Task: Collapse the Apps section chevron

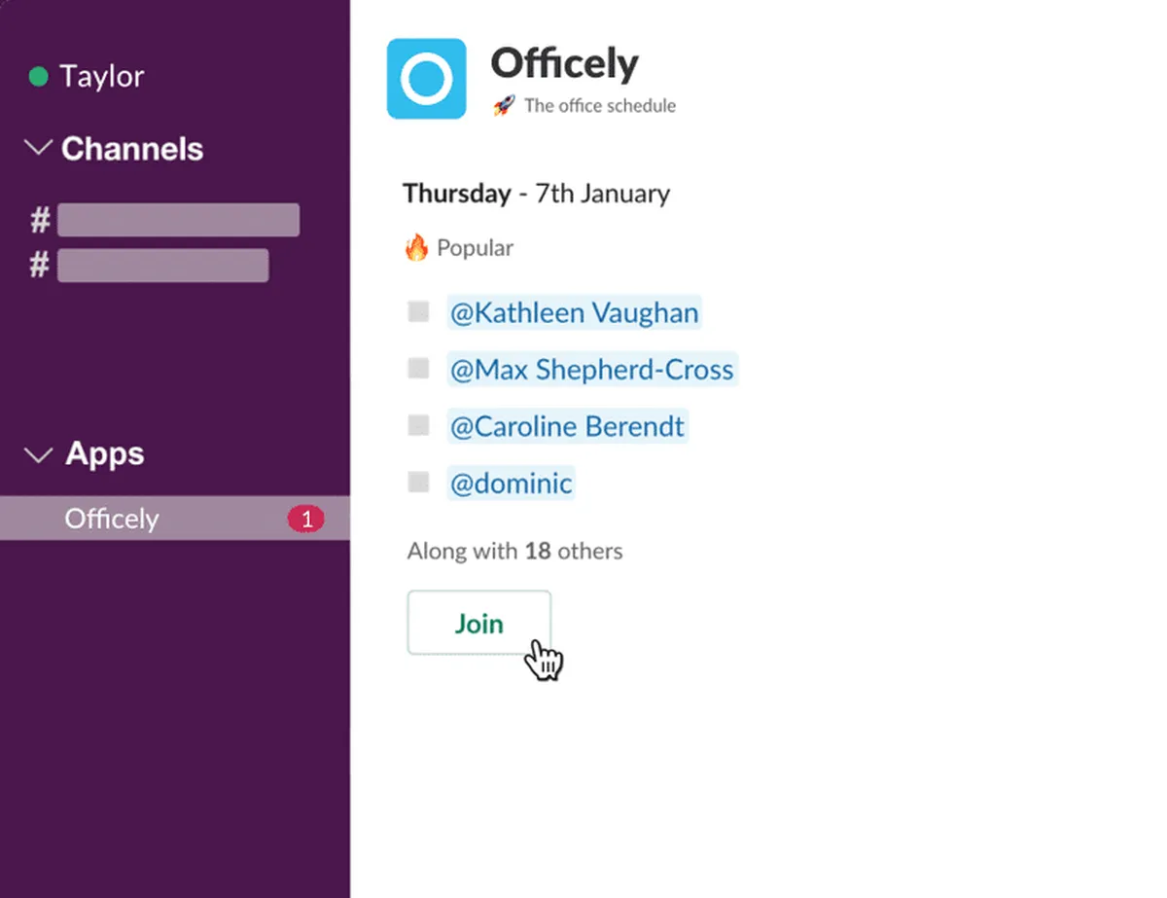Action: coord(39,454)
